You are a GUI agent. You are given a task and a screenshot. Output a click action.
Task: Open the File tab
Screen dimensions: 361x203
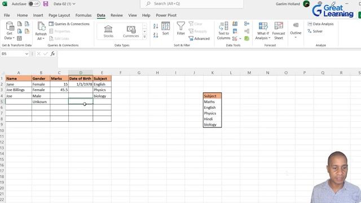[7, 15]
